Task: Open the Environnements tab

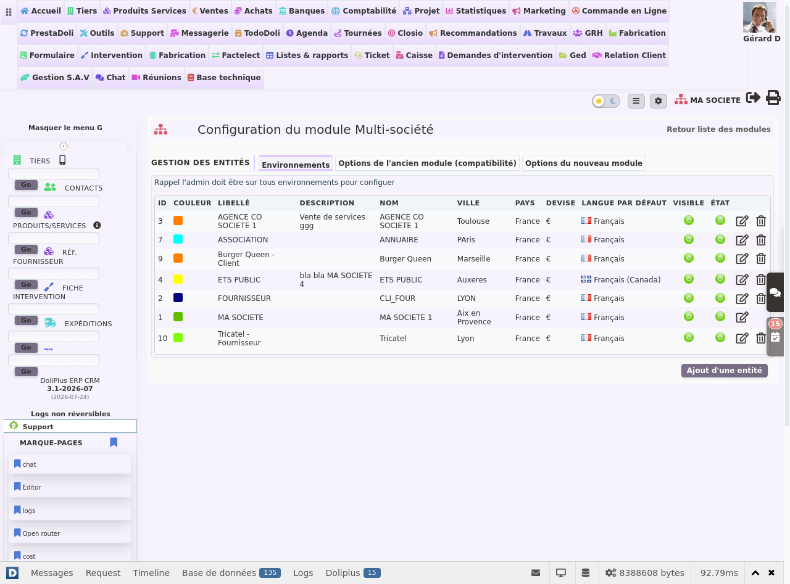Action: coord(296,165)
